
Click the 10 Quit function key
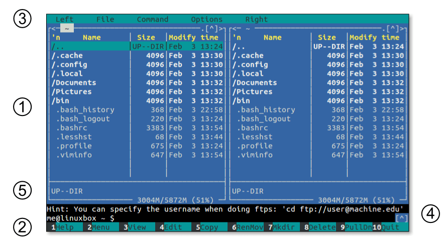(x=390, y=227)
